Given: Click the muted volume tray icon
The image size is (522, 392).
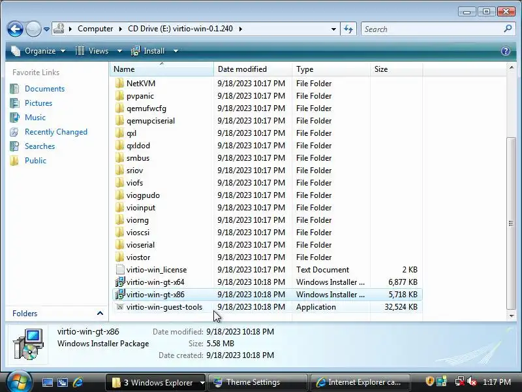Looking at the screenshot, I should tap(471, 382).
